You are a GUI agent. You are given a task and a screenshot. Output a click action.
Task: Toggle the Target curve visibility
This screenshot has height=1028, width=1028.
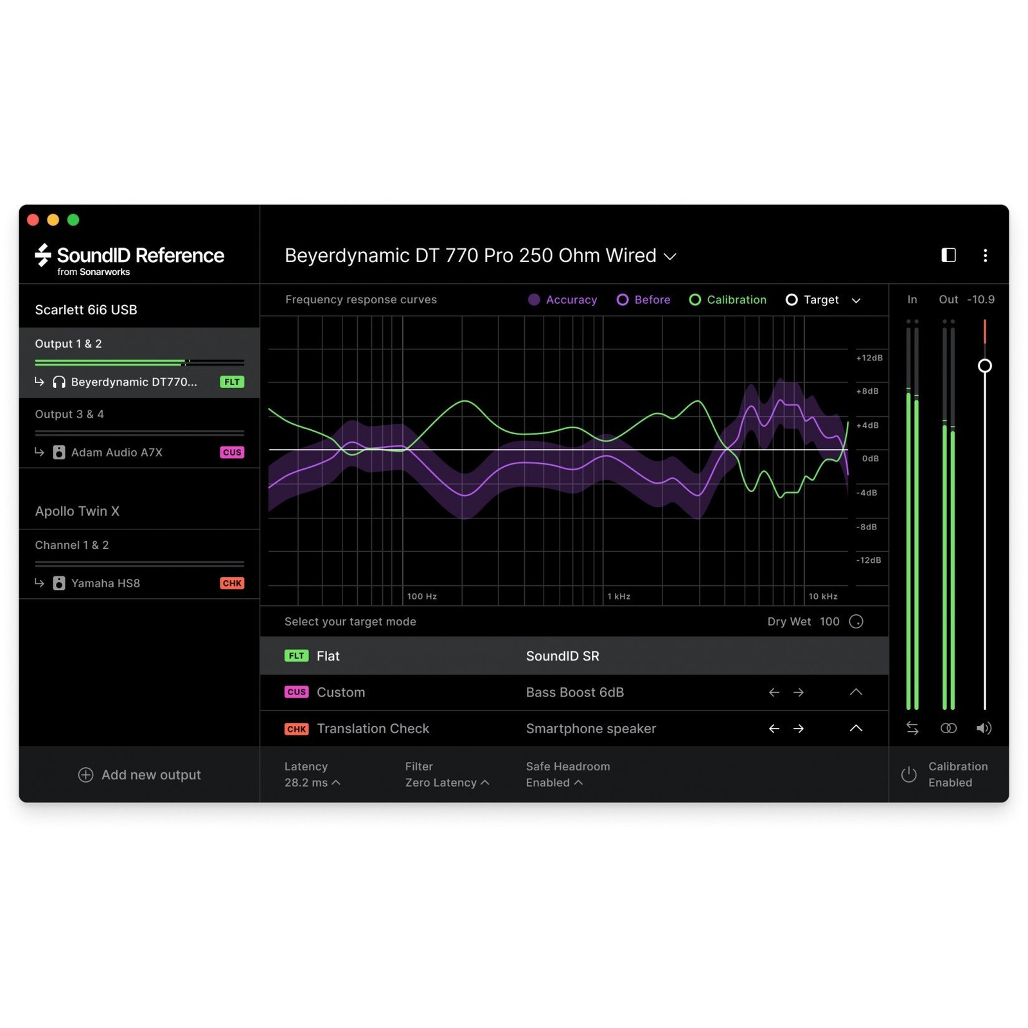pos(812,300)
